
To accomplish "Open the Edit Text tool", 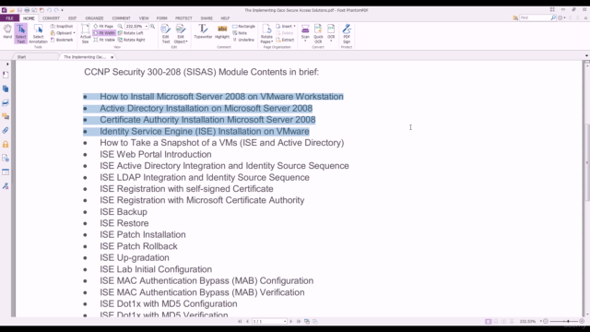I will (x=166, y=33).
